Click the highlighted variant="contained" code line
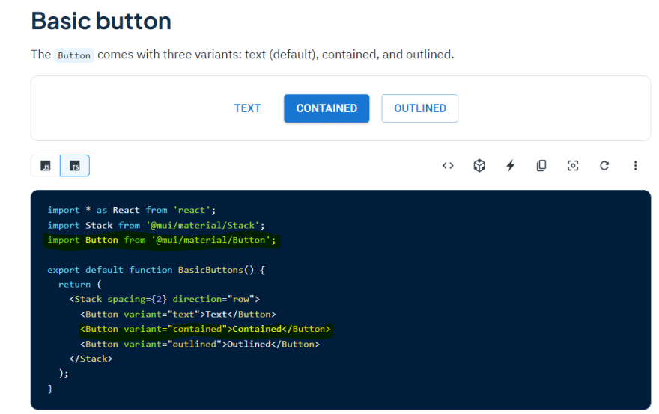Viewport: 659px width, 414px height. (x=205, y=330)
